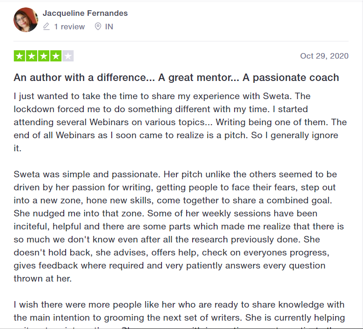Click the fifth gray empty star
The width and height of the screenshot is (363, 329).
coord(68,56)
